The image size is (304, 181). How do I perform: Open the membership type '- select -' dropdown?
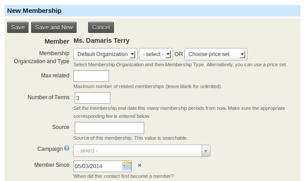tap(156, 54)
